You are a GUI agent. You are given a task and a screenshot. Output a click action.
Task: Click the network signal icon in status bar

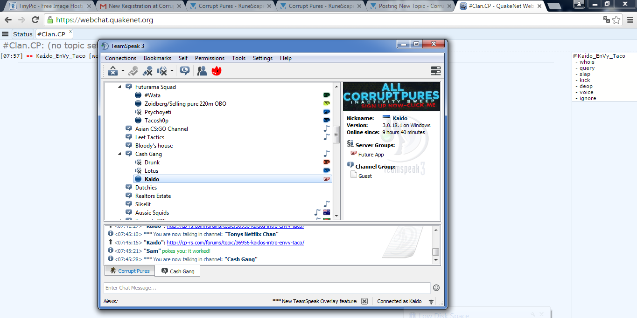[x=431, y=301]
